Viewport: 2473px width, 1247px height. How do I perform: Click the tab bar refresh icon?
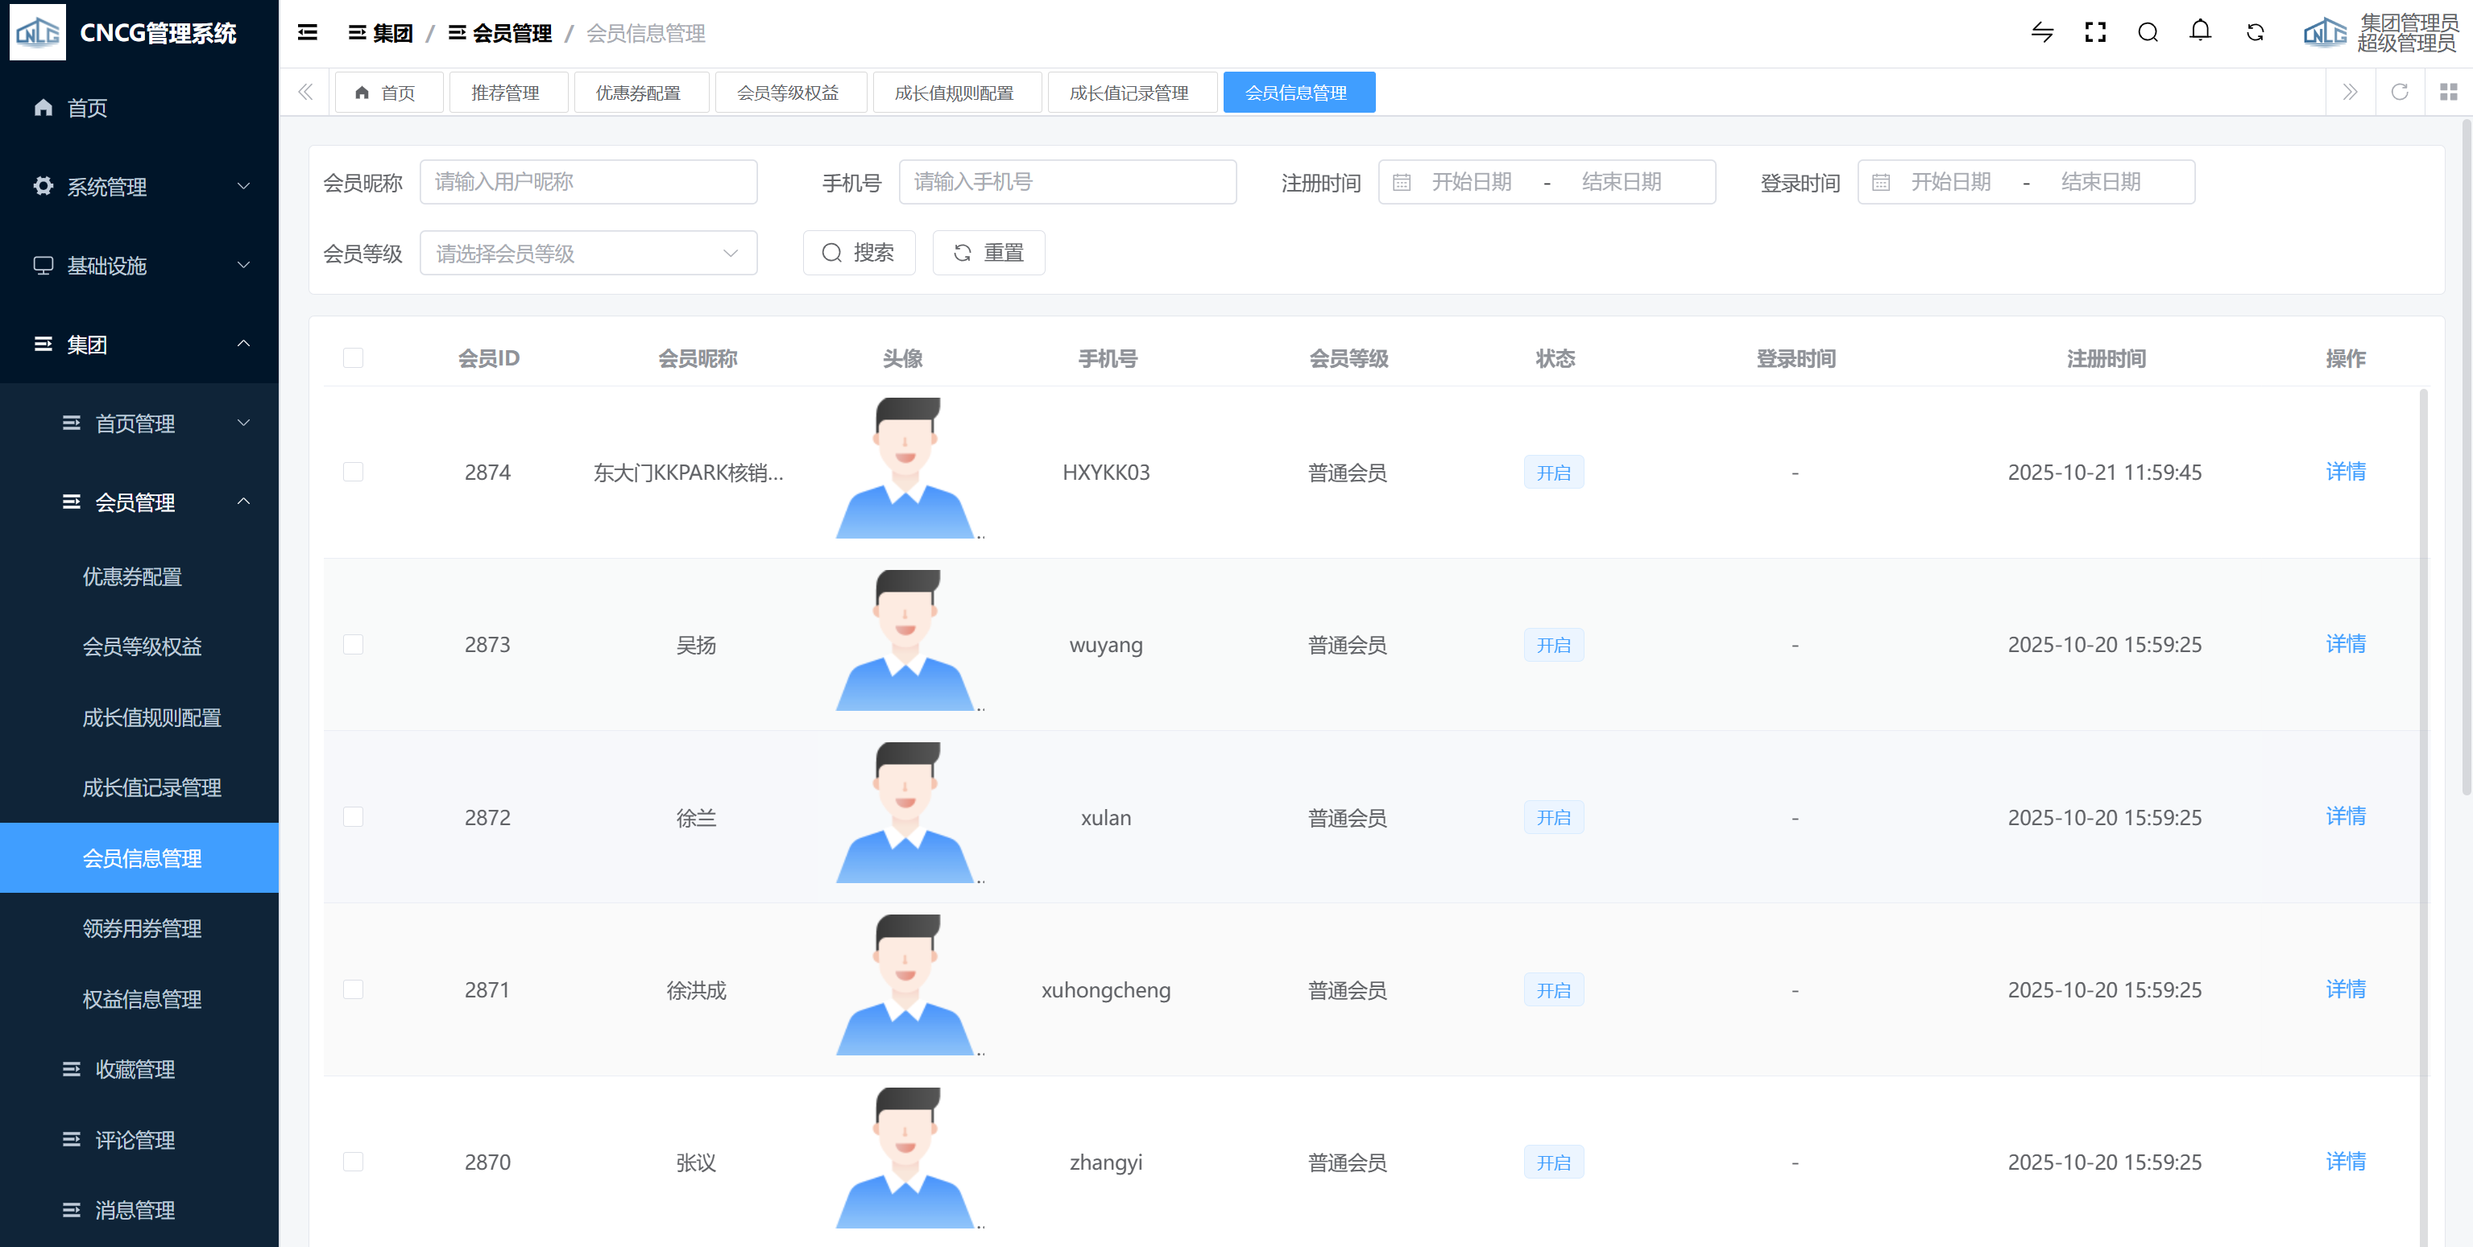pyautogui.click(x=2399, y=92)
